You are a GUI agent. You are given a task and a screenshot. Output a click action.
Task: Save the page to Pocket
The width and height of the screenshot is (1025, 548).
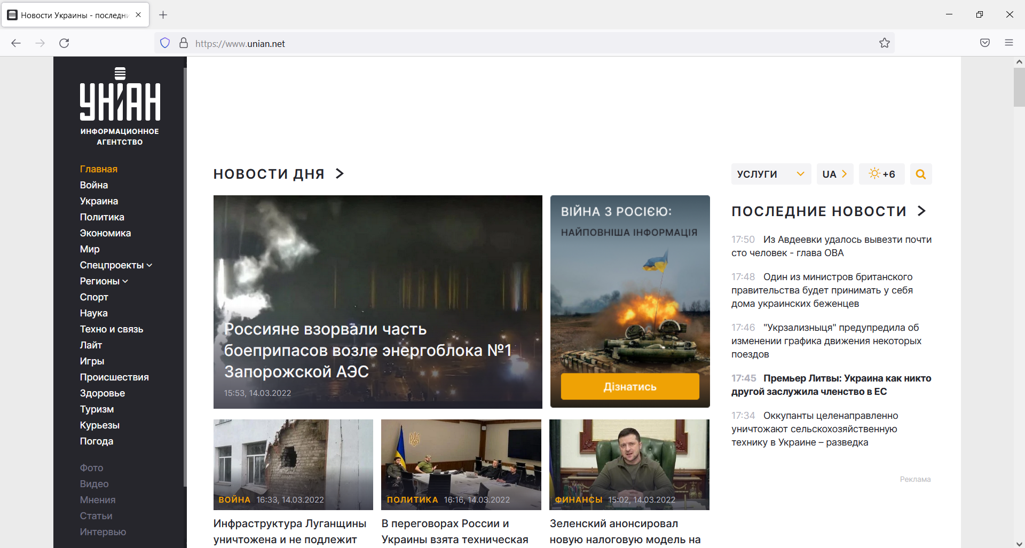click(x=984, y=43)
